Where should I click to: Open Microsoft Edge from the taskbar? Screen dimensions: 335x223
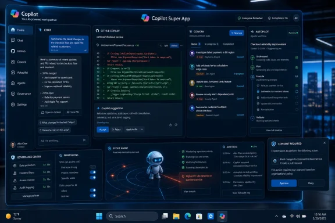pyautogui.click(x=188, y=216)
